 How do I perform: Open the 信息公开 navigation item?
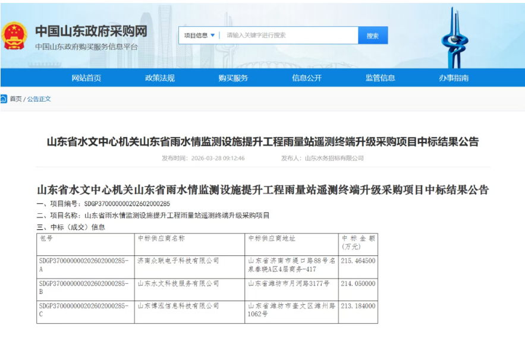pyautogui.click(x=307, y=78)
